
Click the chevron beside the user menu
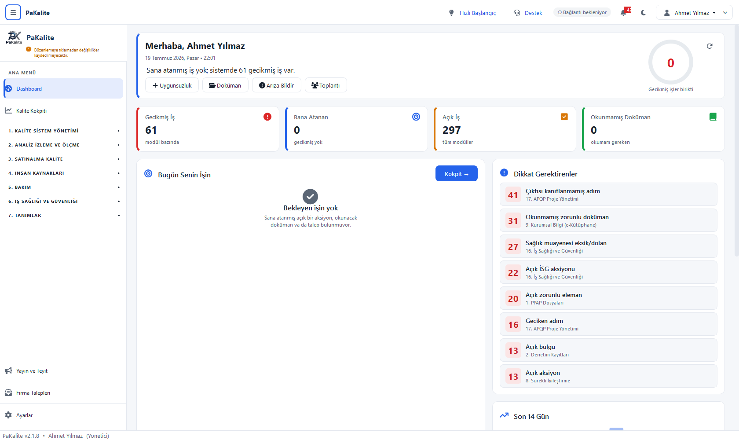pos(725,13)
